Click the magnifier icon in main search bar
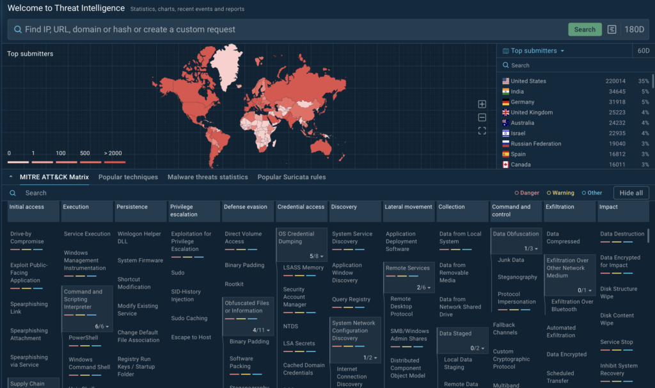 [x=17, y=29]
